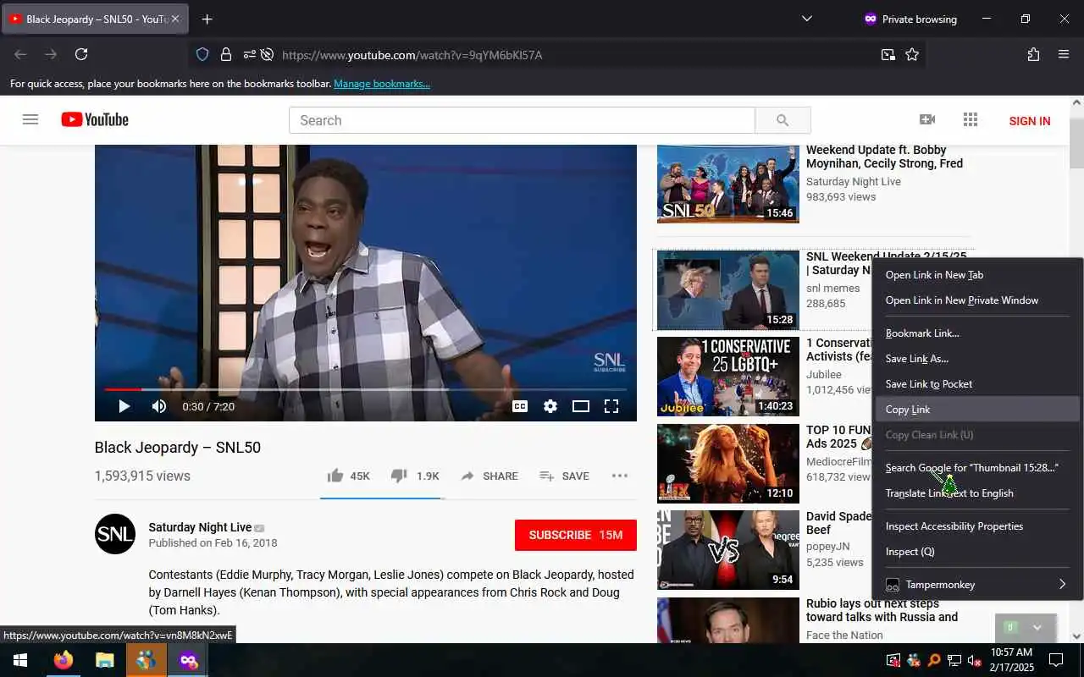Open the YouTube hamburger guide menu
Image resolution: width=1084 pixels, height=677 pixels.
coord(30,119)
